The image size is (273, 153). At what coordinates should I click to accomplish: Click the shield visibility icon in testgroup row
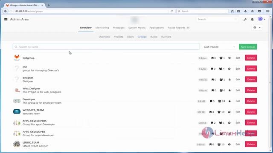(x=229, y=58)
